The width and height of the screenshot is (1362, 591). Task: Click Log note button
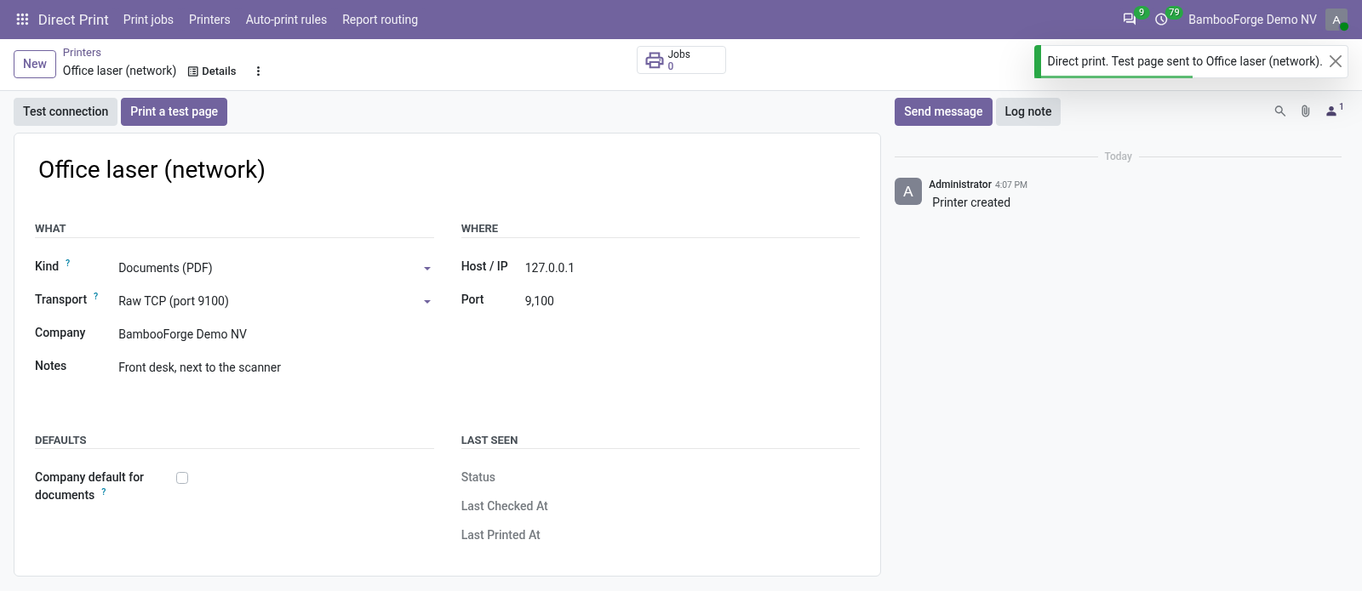point(1028,111)
